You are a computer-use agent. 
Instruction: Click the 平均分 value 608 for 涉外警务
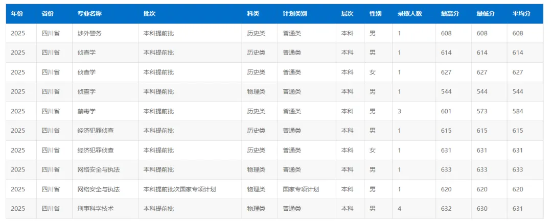tap(518, 33)
